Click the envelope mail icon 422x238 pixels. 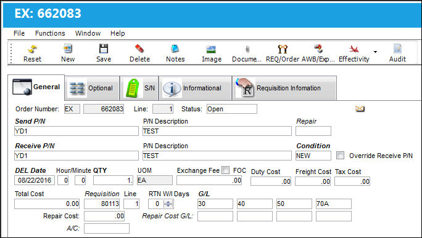[x=360, y=109]
